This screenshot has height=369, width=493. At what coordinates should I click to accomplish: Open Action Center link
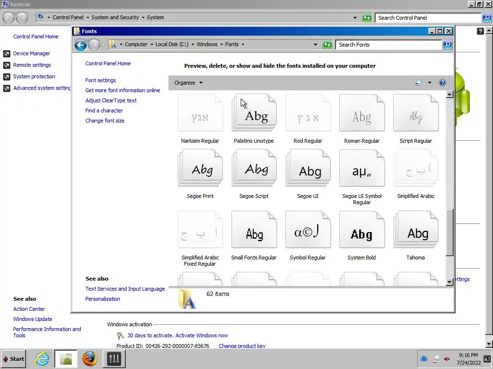click(29, 309)
